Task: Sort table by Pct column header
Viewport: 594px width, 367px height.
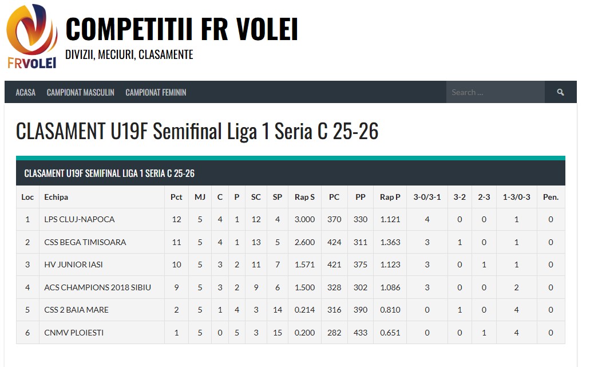Action: click(176, 197)
